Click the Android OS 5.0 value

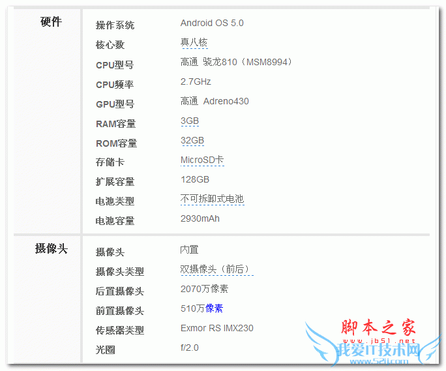(212, 23)
